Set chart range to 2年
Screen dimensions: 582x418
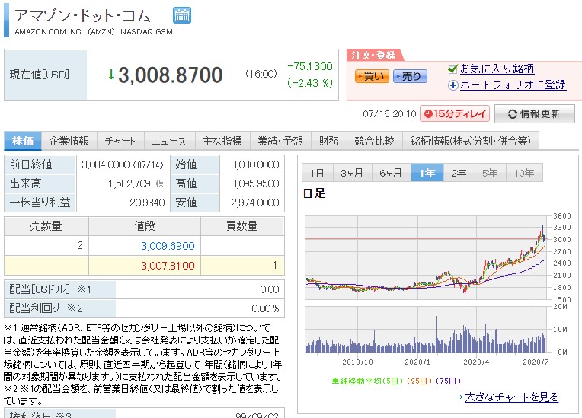click(459, 173)
